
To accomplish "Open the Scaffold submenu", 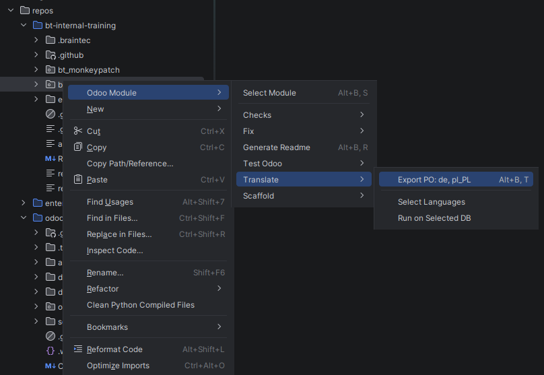I will click(304, 196).
